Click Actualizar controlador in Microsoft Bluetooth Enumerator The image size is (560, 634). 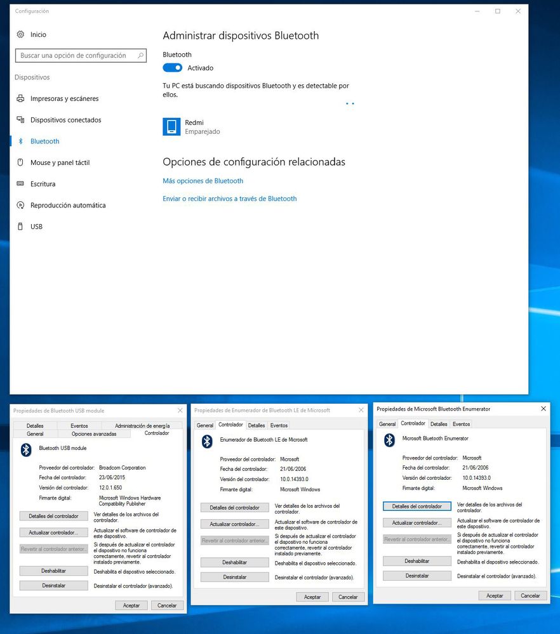[417, 523]
